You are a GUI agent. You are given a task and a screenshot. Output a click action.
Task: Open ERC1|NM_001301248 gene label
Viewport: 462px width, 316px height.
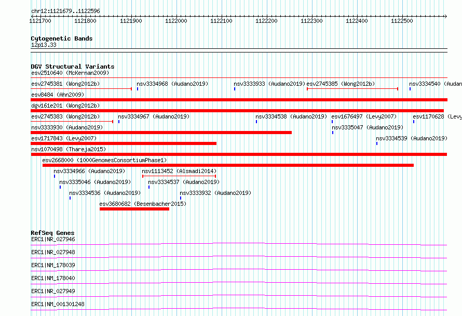[58, 304]
